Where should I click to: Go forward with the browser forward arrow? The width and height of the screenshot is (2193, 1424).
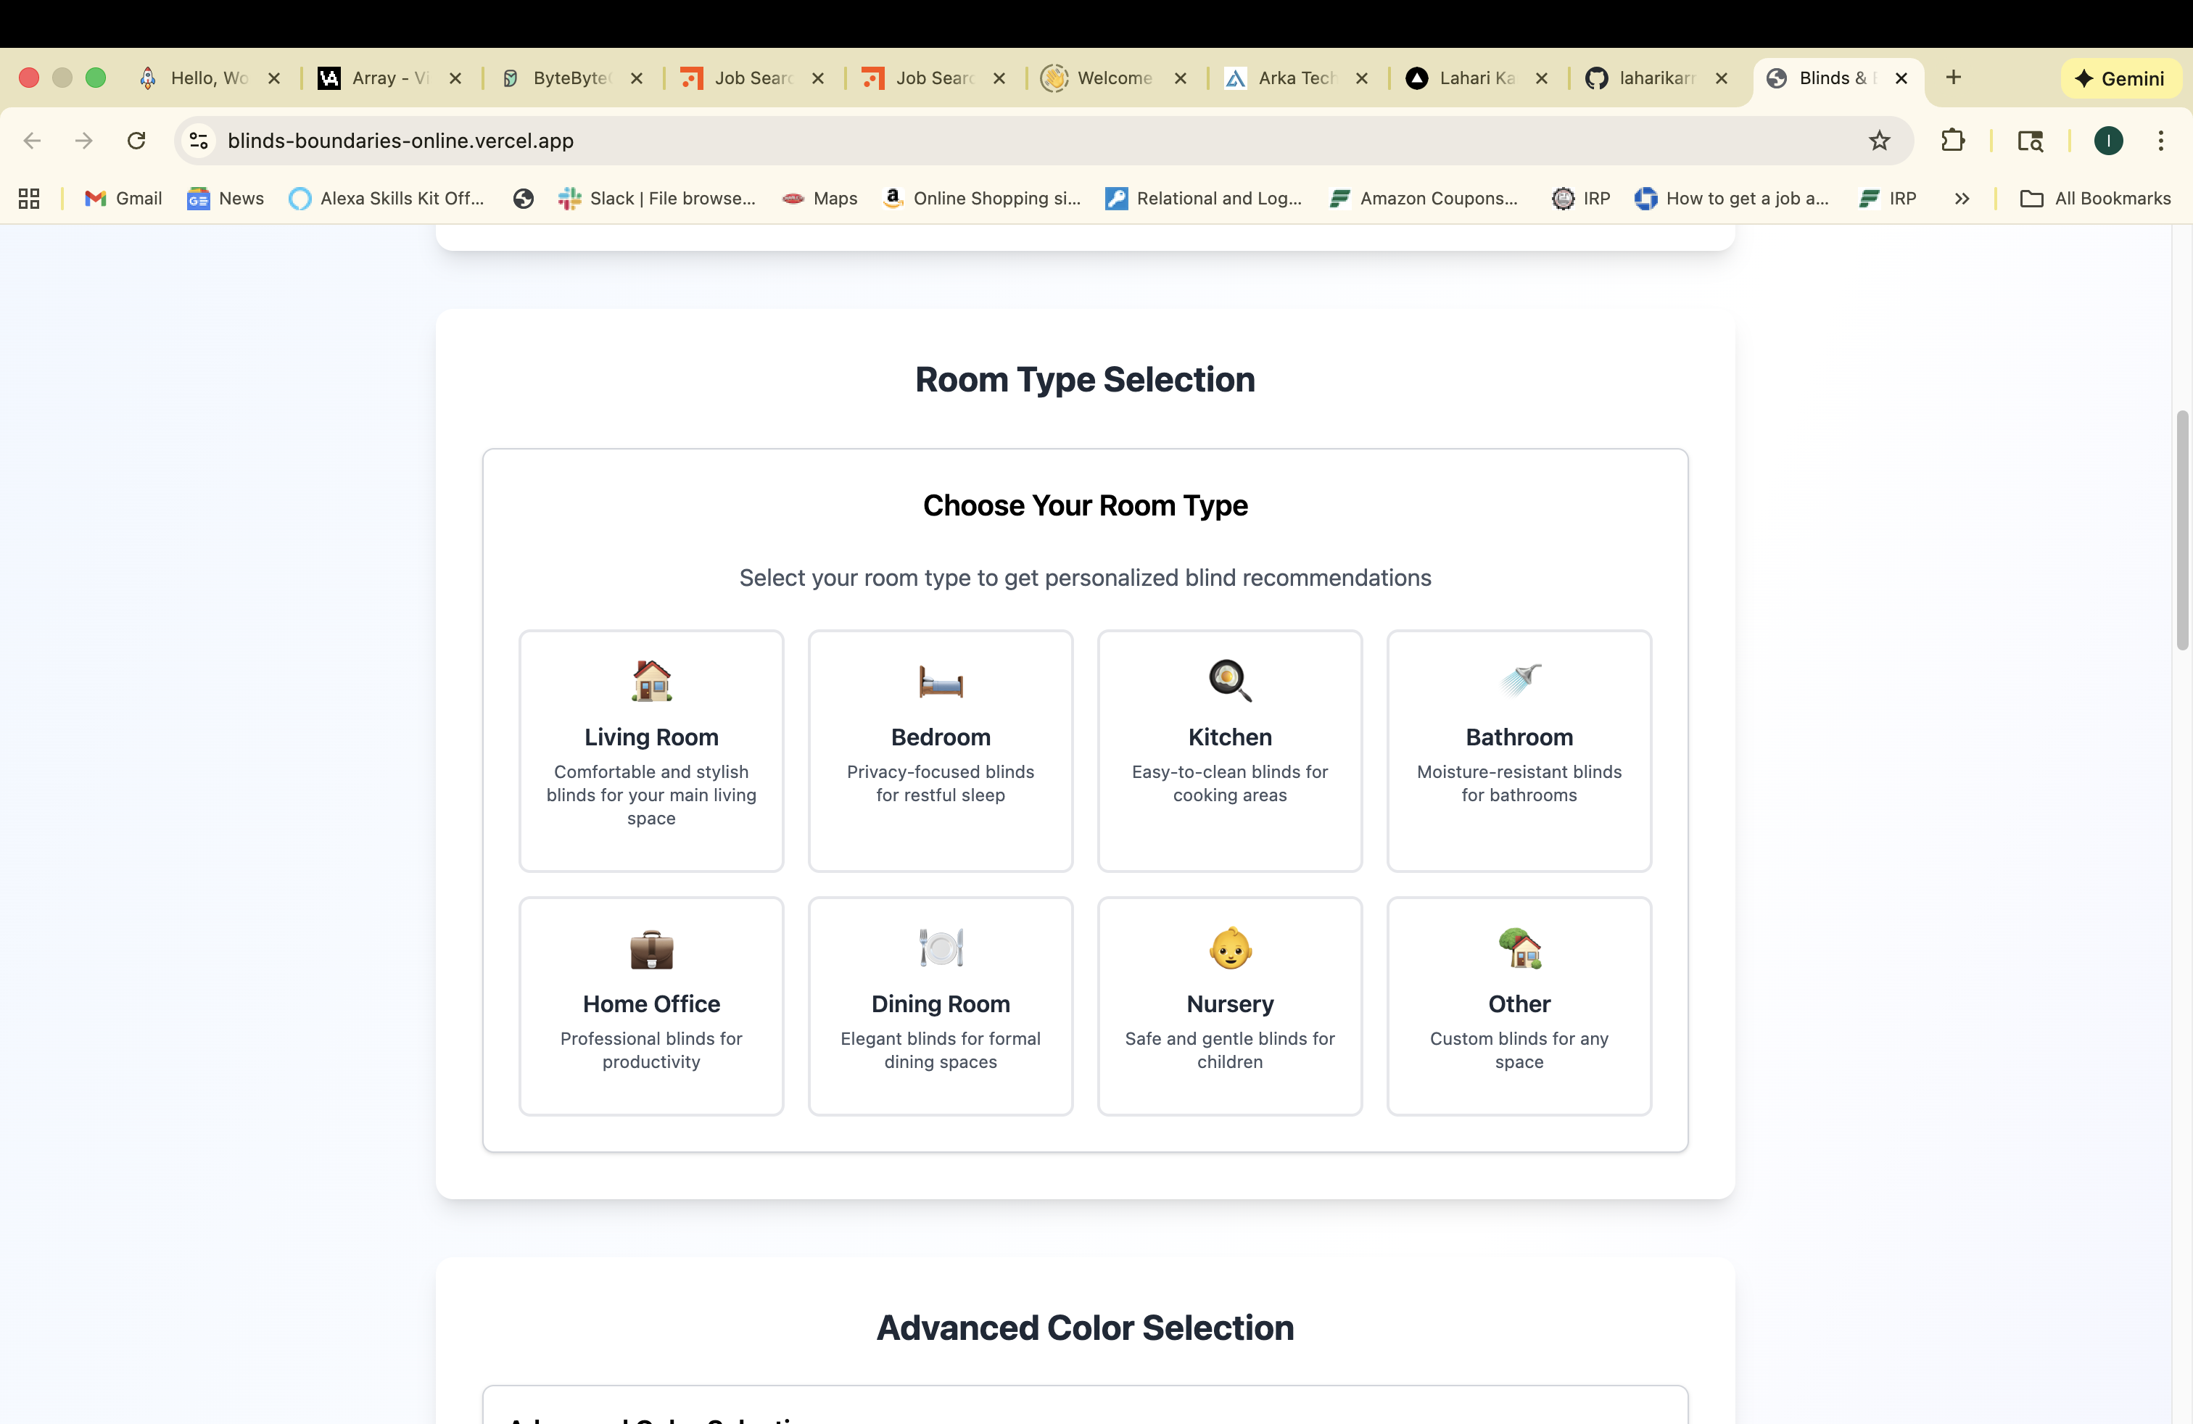click(x=84, y=140)
